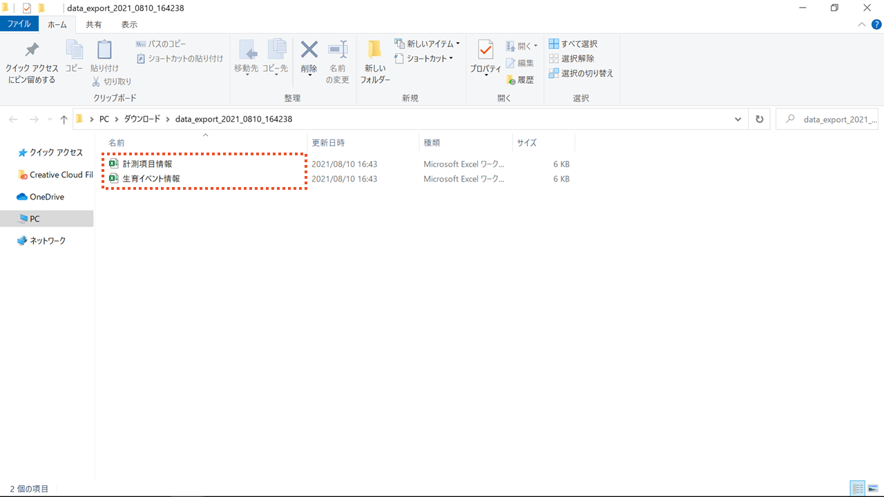Click Invert selection (選択の切り替え)
Viewport: 884px width, 497px height.
point(582,73)
